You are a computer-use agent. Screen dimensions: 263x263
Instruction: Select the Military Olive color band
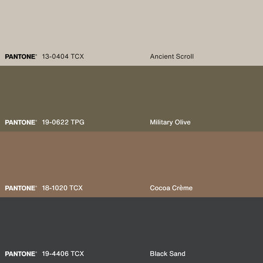131,99
